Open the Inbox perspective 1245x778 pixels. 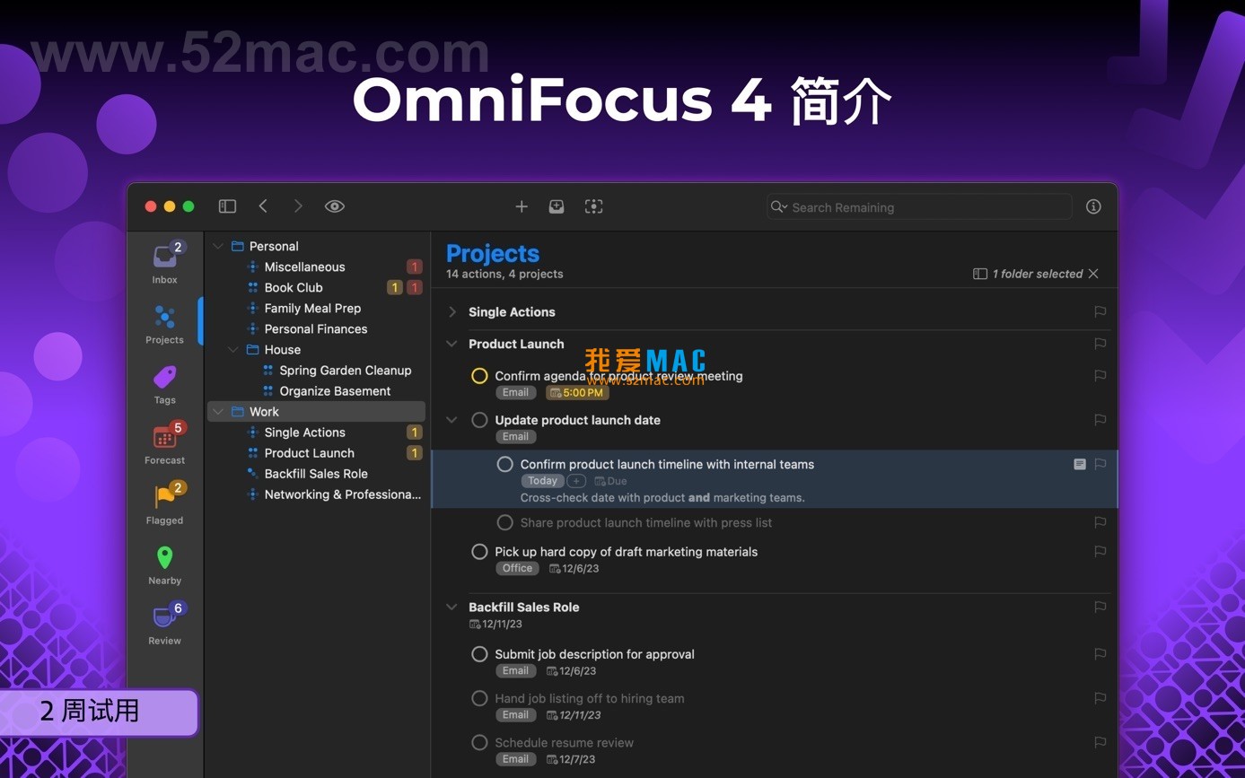[x=165, y=263]
